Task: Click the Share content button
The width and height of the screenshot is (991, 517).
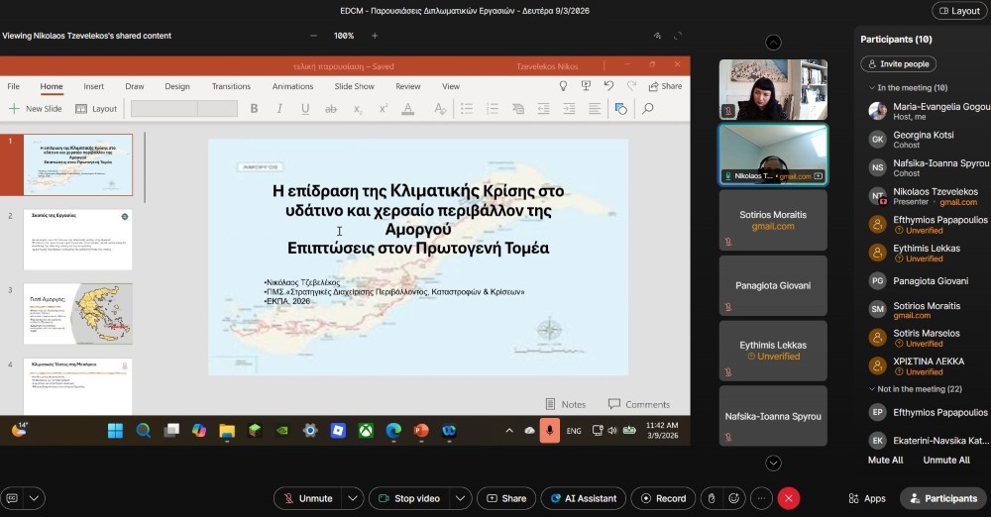Action: click(x=505, y=498)
